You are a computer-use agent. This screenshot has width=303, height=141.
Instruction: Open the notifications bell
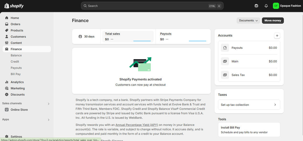[266, 6]
